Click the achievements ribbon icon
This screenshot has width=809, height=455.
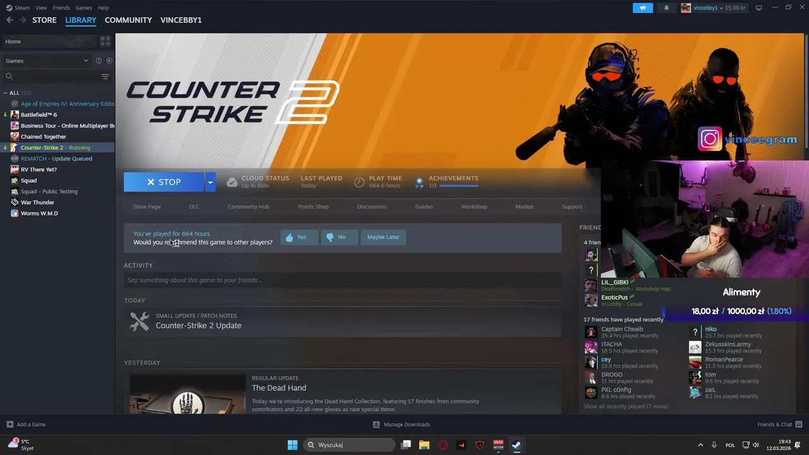click(418, 182)
